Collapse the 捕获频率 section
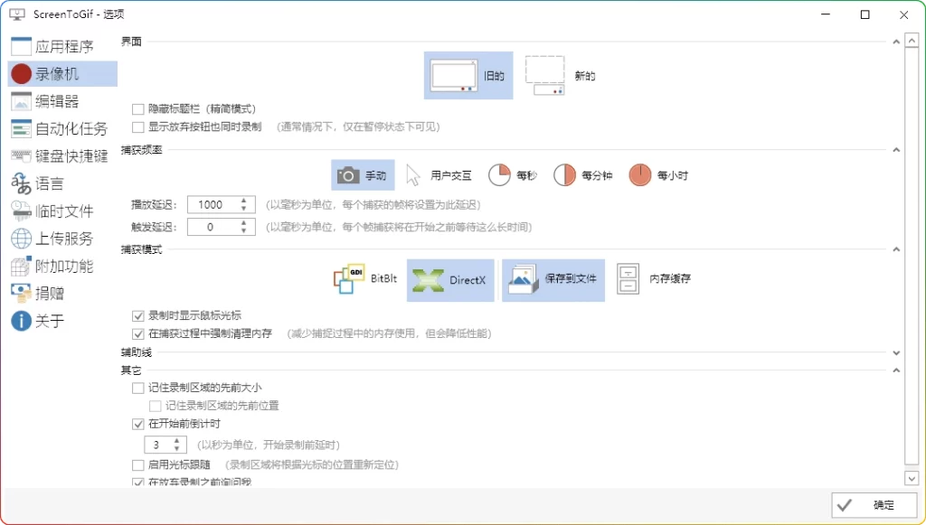The width and height of the screenshot is (926, 525). point(897,149)
